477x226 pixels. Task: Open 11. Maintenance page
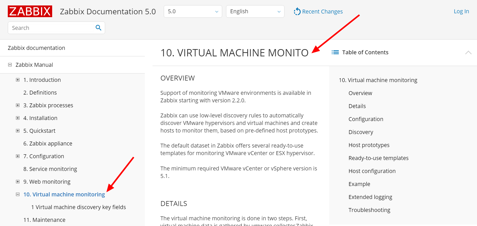44,220
